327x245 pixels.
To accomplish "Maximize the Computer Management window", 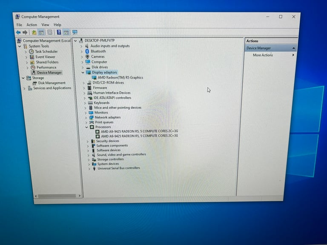I will 281,17.
